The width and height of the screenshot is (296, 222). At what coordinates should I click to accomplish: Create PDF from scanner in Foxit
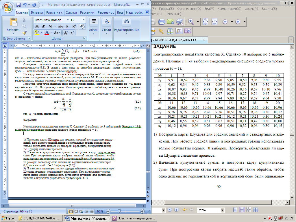179,22
